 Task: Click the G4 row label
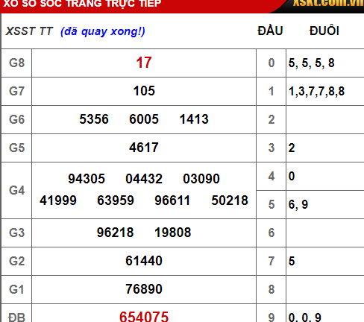click(16, 191)
